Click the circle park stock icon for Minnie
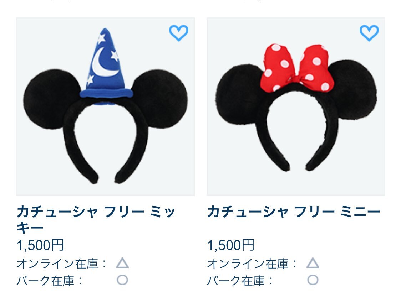This screenshot has height=302, width=401. tap(313, 280)
